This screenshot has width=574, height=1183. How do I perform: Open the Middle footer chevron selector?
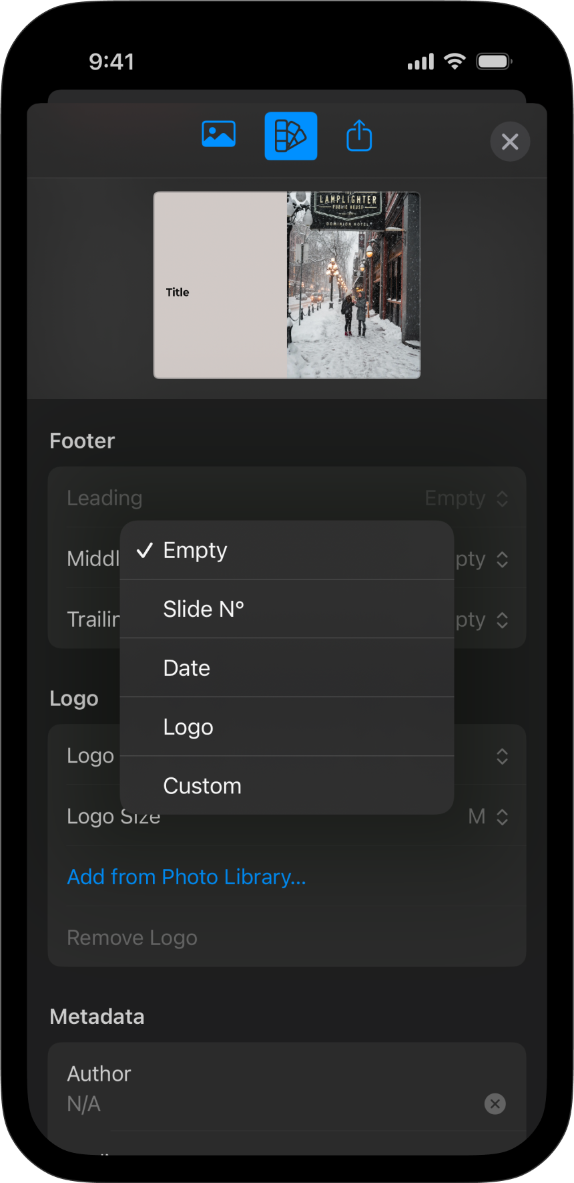click(x=502, y=559)
